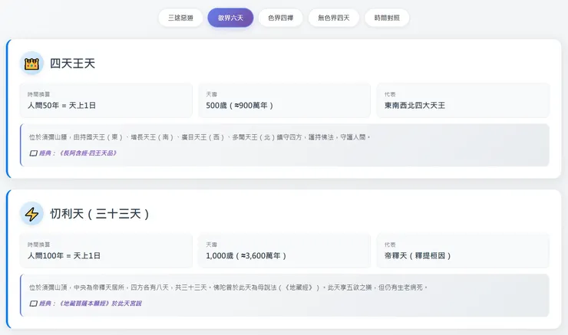Click the crown icon beside 四天王天
Image resolution: width=568 pixels, height=335 pixels.
31,64
